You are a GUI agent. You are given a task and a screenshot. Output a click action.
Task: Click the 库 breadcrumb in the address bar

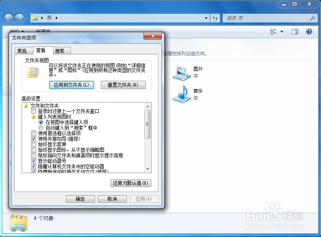point(49,18)
